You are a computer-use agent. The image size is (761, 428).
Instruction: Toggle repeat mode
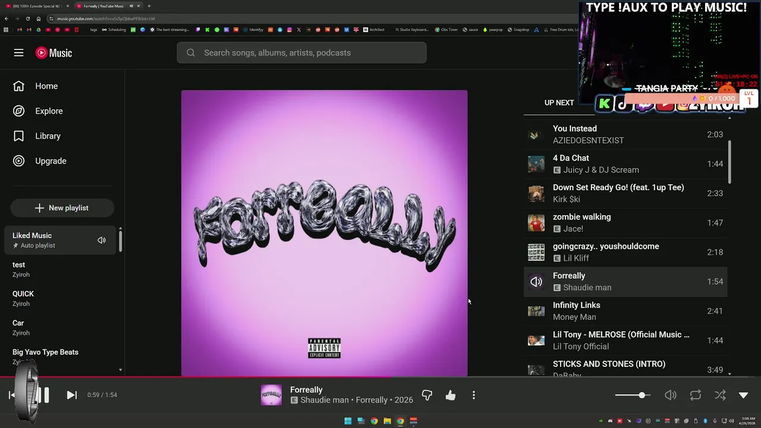tap(696, 395)
